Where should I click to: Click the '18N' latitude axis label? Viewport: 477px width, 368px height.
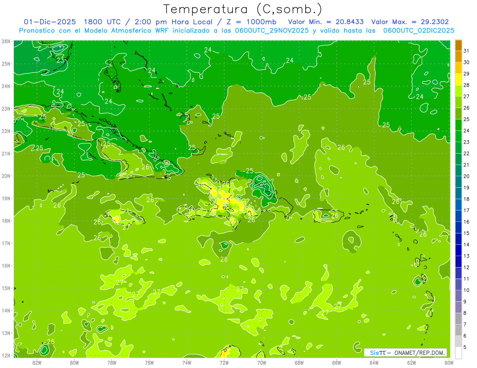6,220
